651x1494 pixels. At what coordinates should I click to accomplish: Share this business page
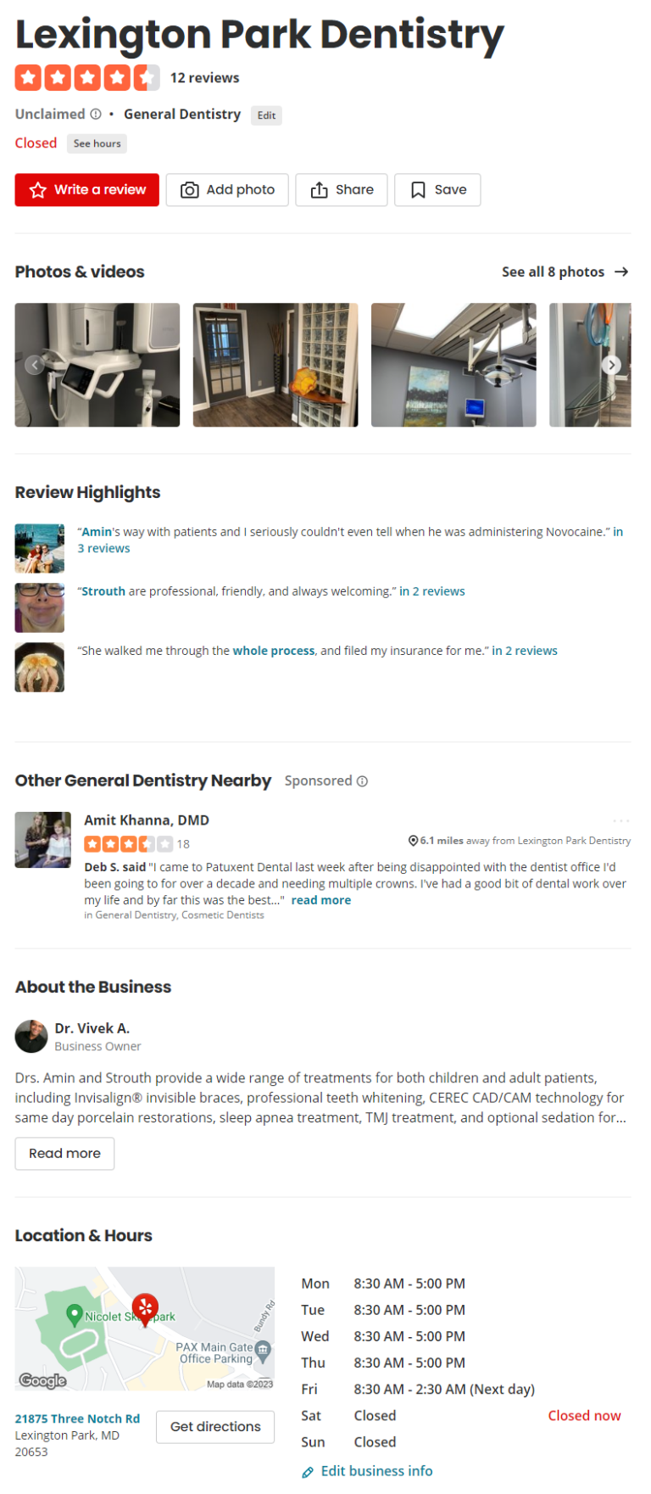coord(342,190)
